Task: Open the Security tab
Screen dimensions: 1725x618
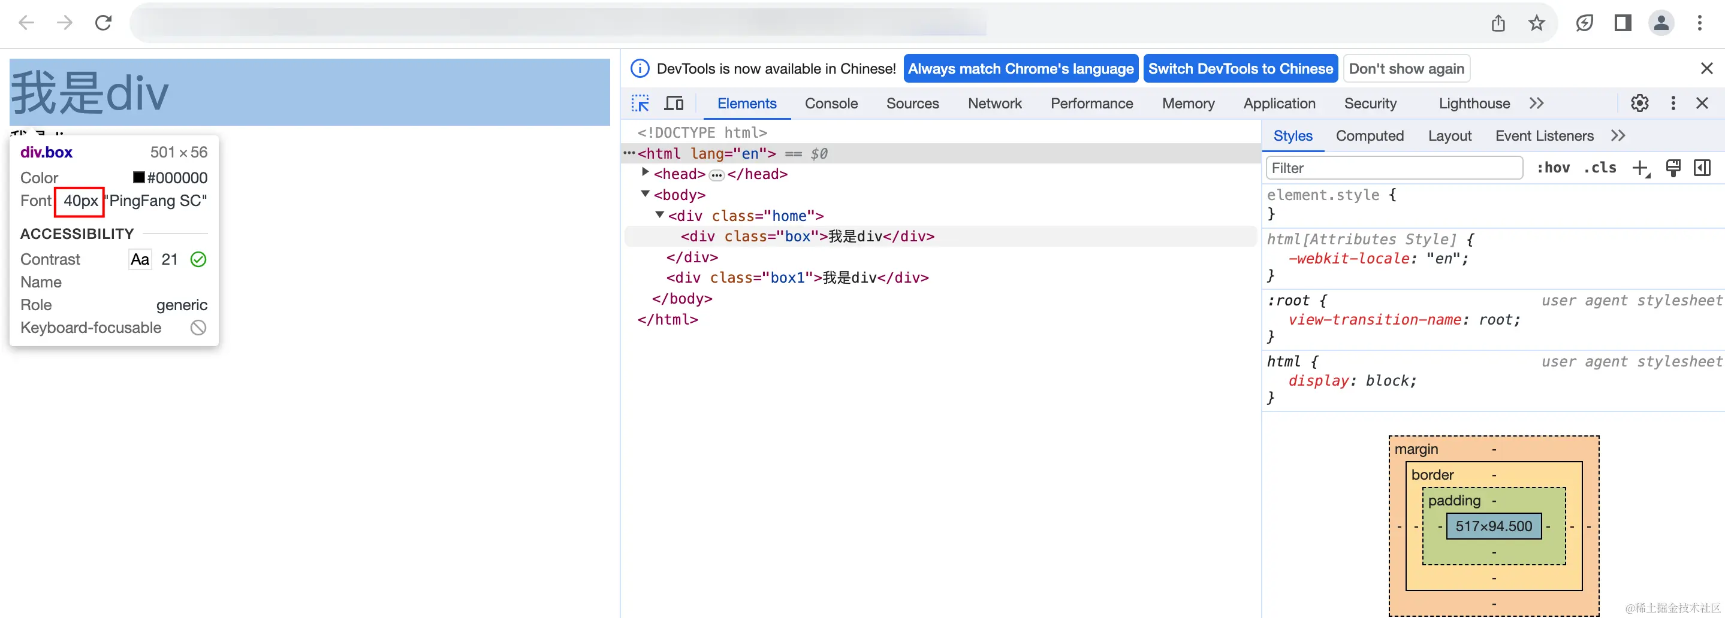Action: (x=1370, y=104)
